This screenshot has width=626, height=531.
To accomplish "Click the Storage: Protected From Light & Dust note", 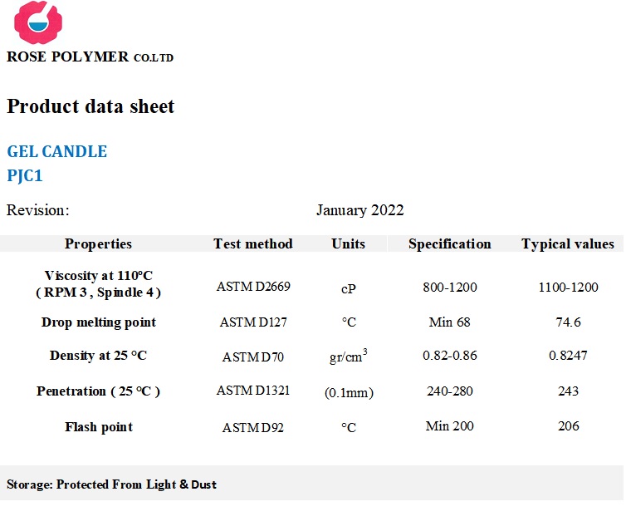I will [x=111, y=484].
